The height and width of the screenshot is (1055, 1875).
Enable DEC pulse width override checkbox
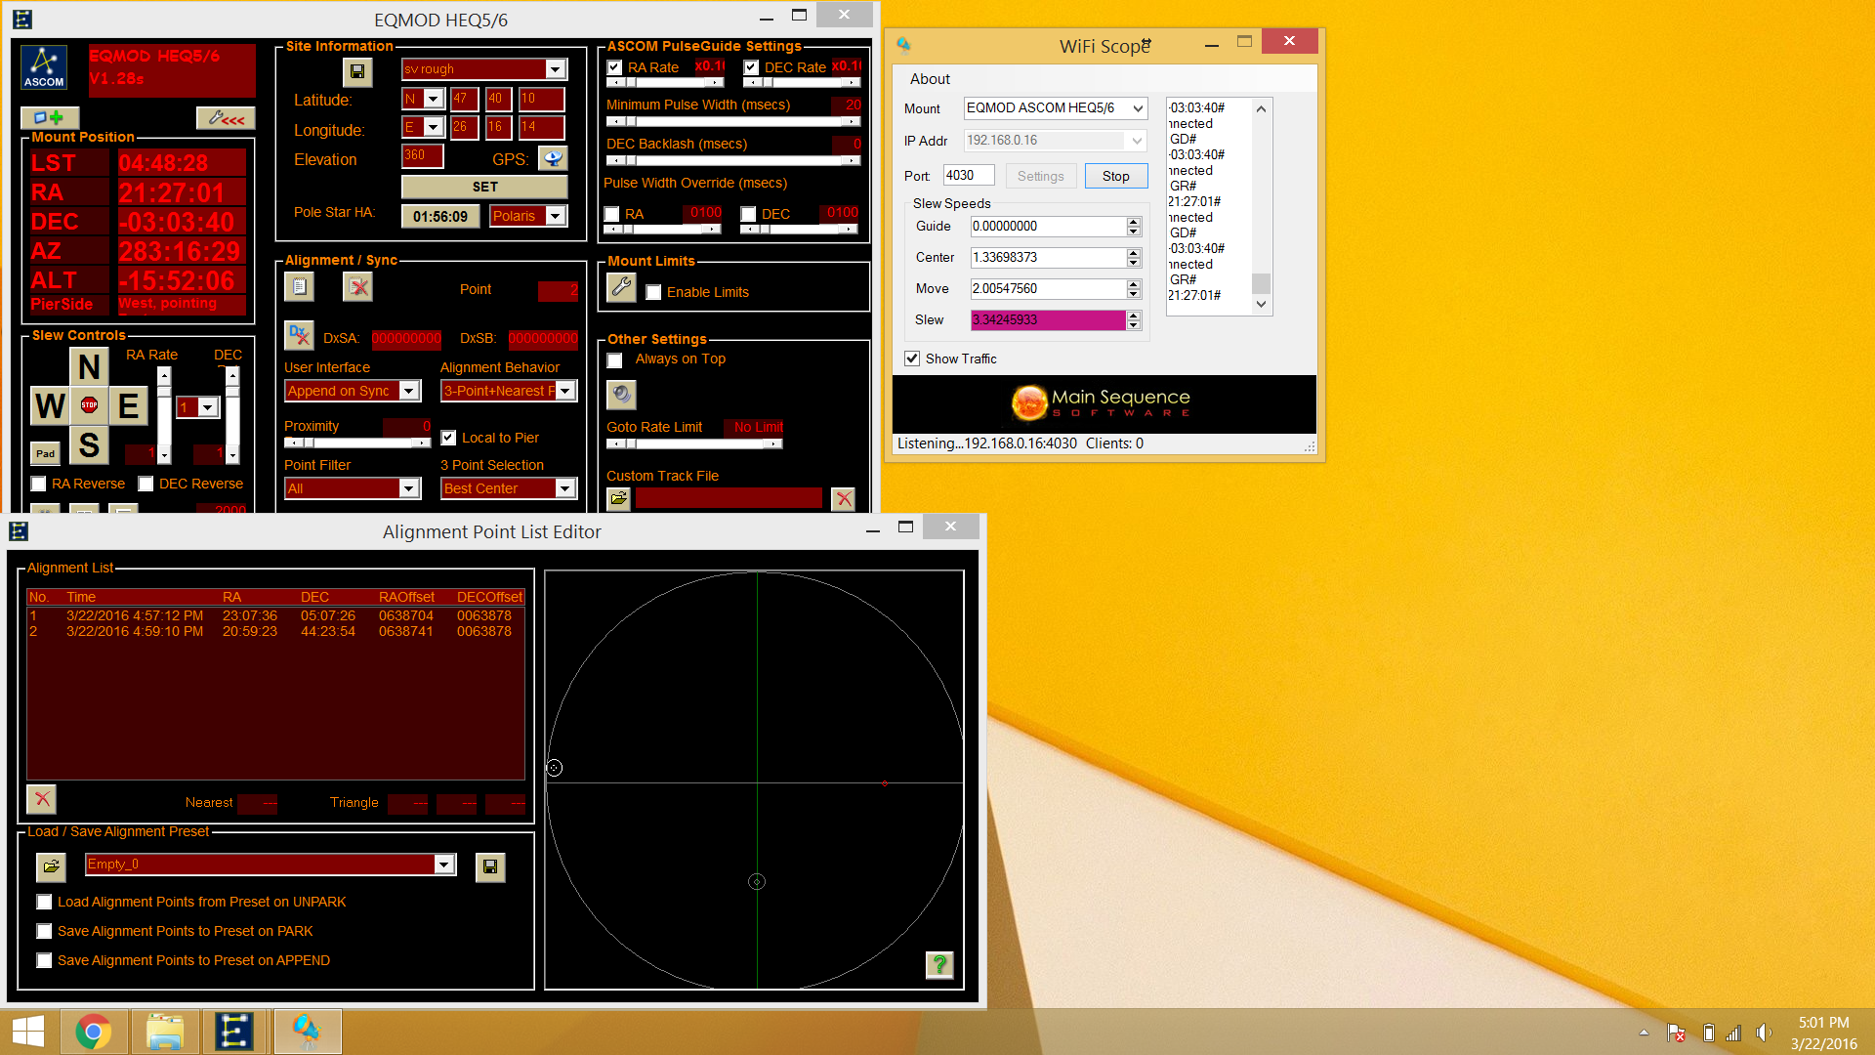point(749,214)
